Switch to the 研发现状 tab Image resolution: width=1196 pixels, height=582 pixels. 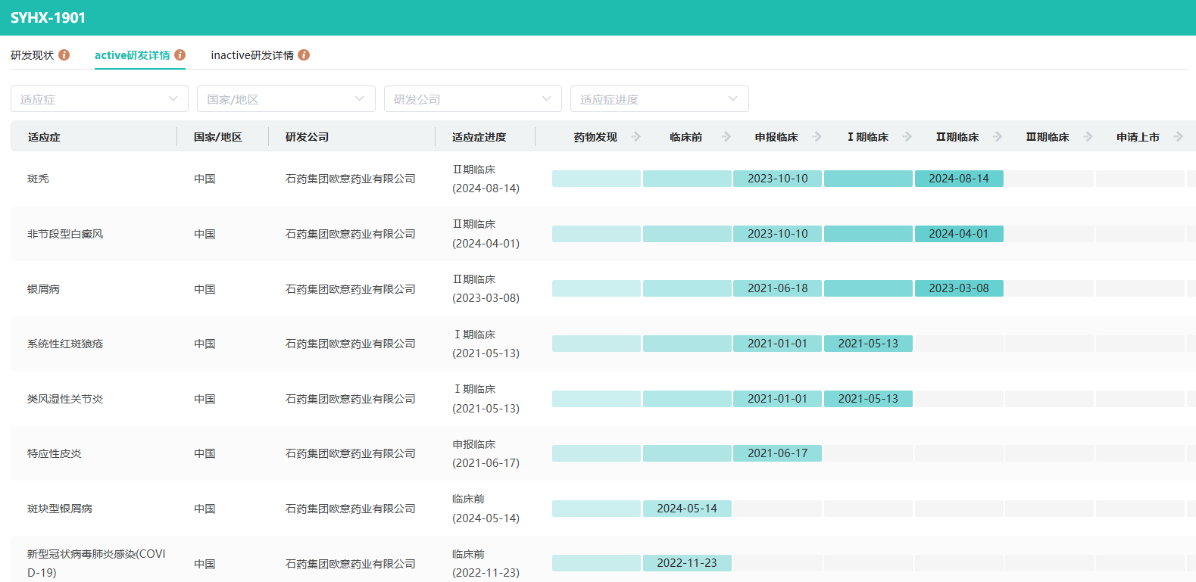click(33, 55)
